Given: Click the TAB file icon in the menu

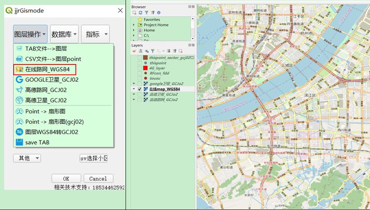Looking at the screenshot, I should pyautogui.click(x=19, y=48).
